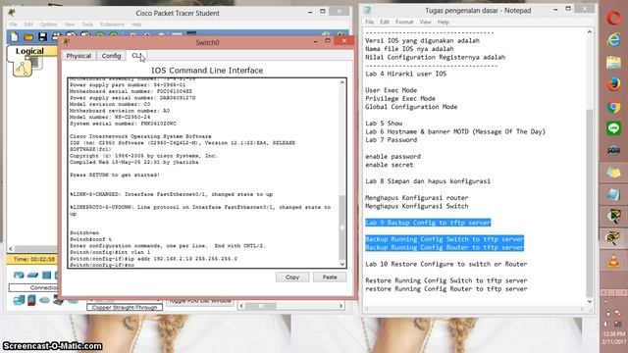
Task: Click the Paste button in CLI
Action: [x=330, y=277]
